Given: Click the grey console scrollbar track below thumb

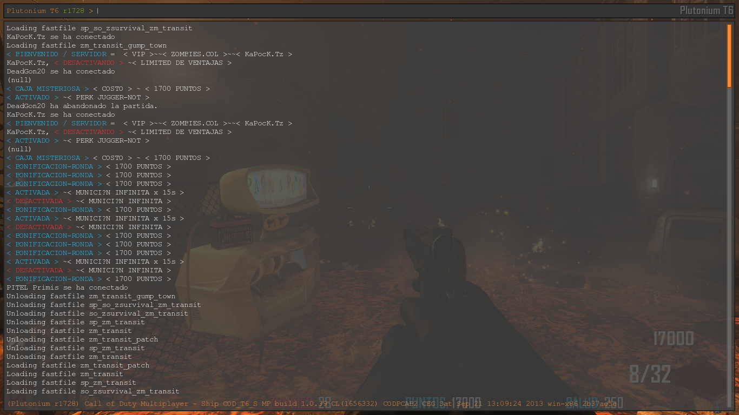Looking at the screenshot, I should point(729,243).
